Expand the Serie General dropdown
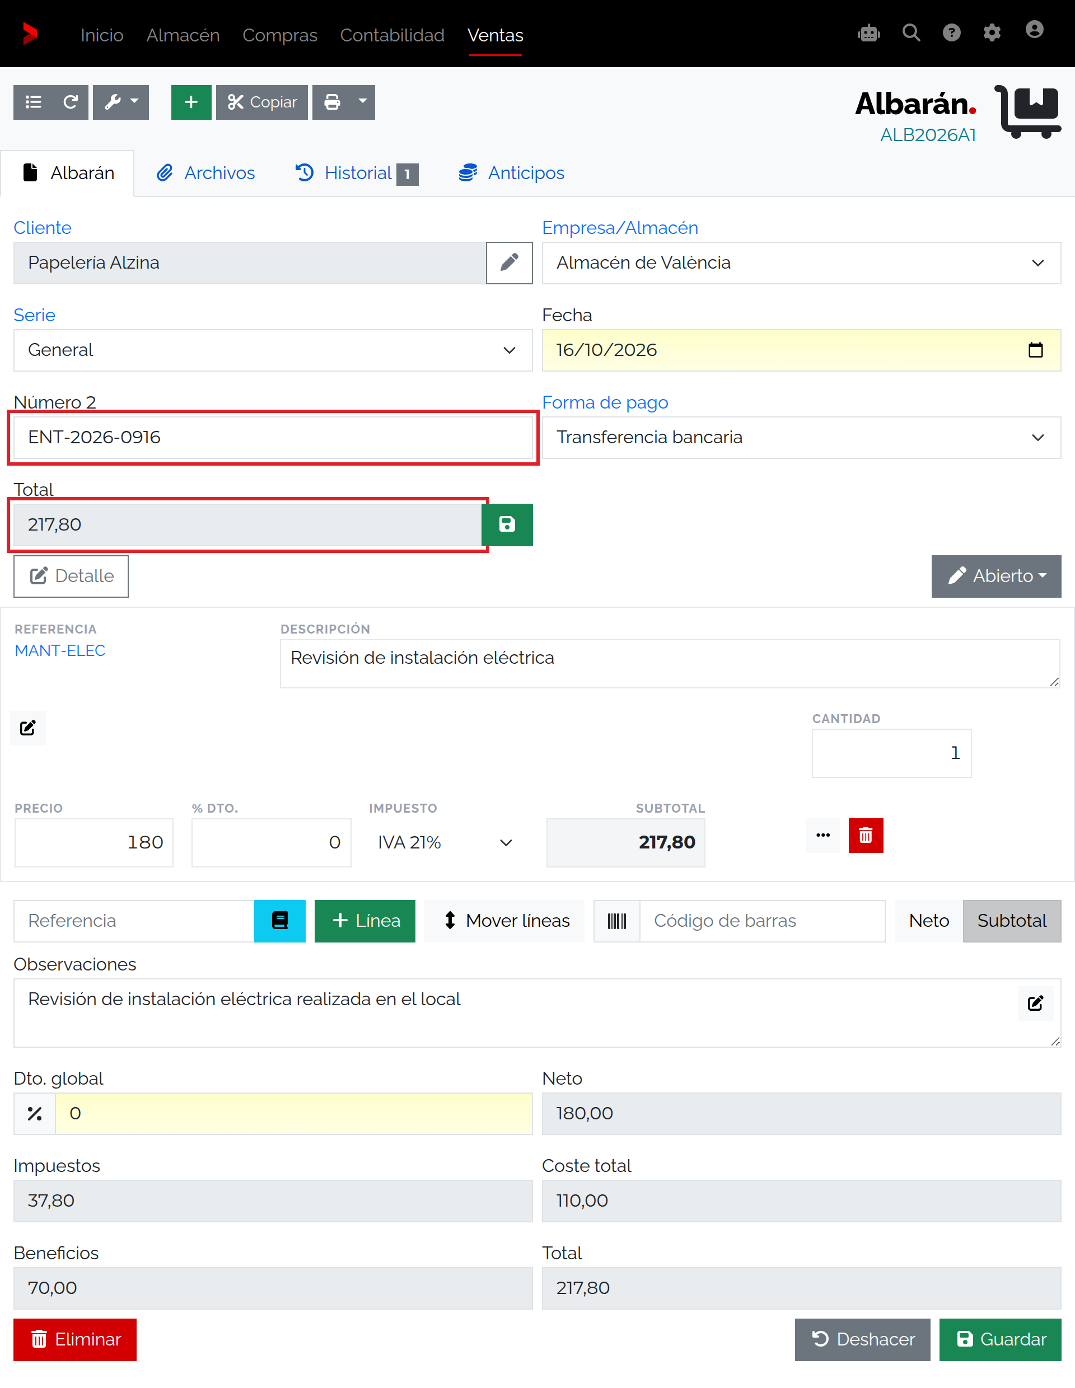Image resolution: width=1075 pixels, height=1388 pixels. (x=273, y=350)
